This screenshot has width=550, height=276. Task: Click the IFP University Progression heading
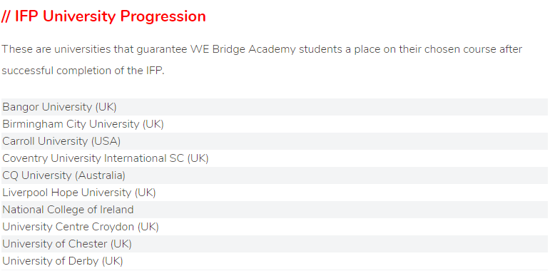coord(103,16)
